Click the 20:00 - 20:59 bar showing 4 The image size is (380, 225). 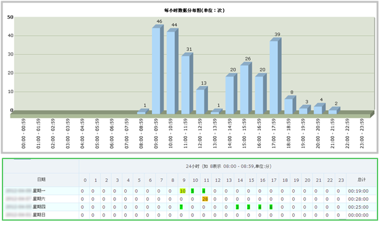click(x=319, y=108)
